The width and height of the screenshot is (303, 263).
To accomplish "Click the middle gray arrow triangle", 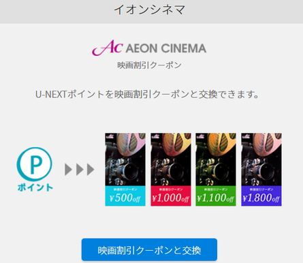I will click(x=80, y=169).
